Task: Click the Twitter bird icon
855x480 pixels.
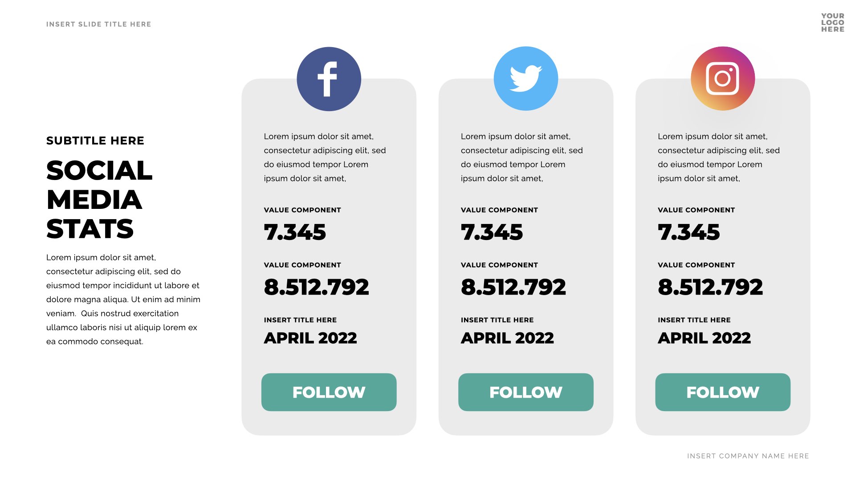Action: click(x=525, y=79)
